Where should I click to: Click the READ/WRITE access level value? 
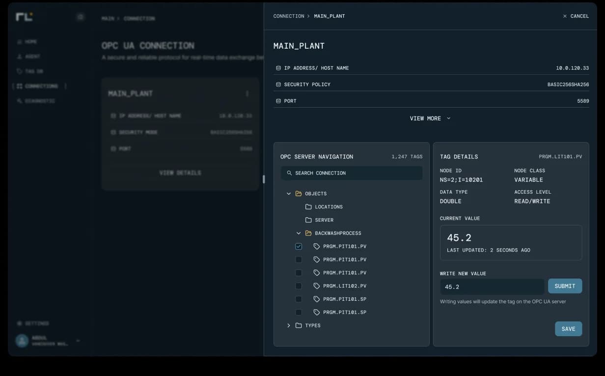pyautogui.click(x=532, y=202)
